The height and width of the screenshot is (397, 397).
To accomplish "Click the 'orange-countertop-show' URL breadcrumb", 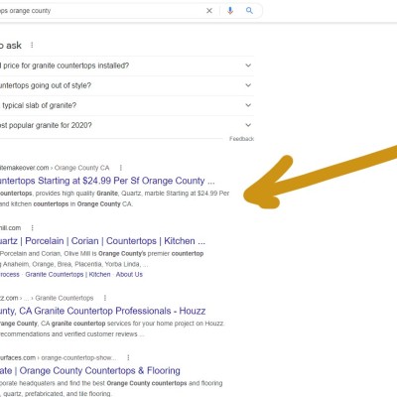I will click(x=78, y=357).
